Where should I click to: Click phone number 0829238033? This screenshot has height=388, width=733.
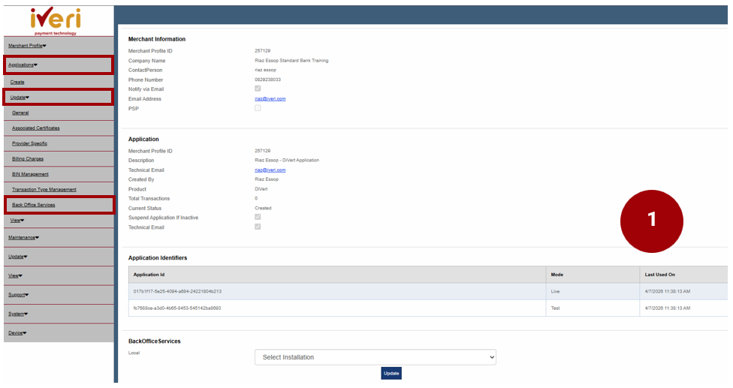268,80
